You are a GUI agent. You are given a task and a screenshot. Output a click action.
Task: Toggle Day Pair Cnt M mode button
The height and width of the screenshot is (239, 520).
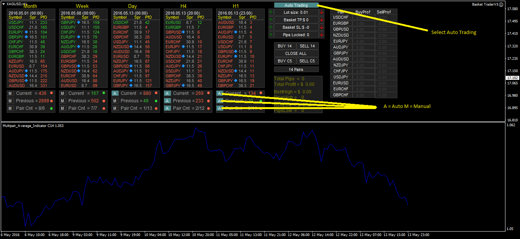click(x=115, y=108)
